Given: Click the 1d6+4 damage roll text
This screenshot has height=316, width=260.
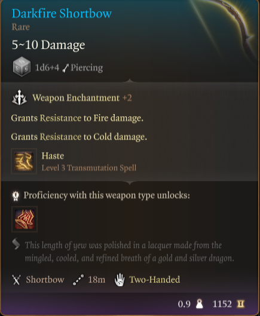Looking at the screenshot, I should point(47,68).
